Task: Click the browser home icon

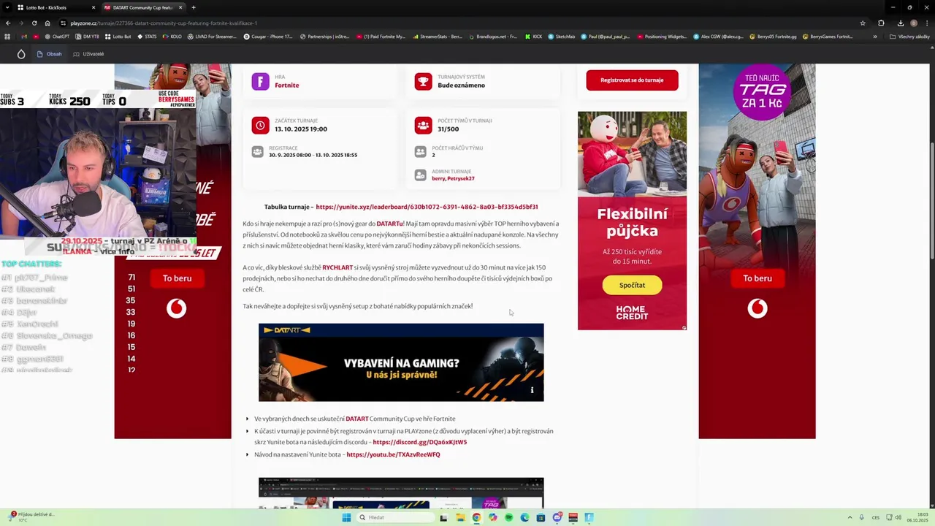Action: click(47, 23)
